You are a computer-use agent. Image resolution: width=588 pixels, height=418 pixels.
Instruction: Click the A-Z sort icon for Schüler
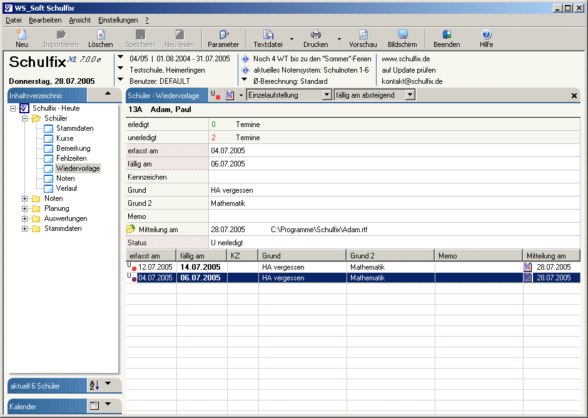[x=94, y=385]
